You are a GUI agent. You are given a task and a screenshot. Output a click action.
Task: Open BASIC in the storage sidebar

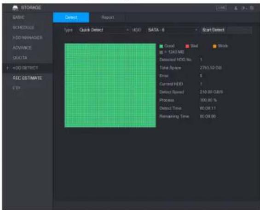tap(18, 17)
